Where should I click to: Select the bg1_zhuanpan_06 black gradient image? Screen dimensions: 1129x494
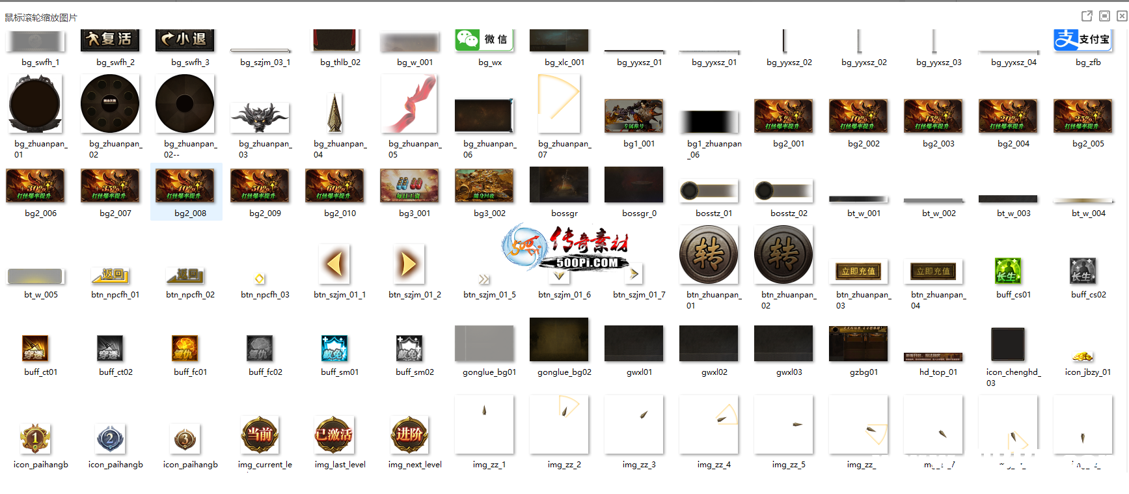coord(709,122)
